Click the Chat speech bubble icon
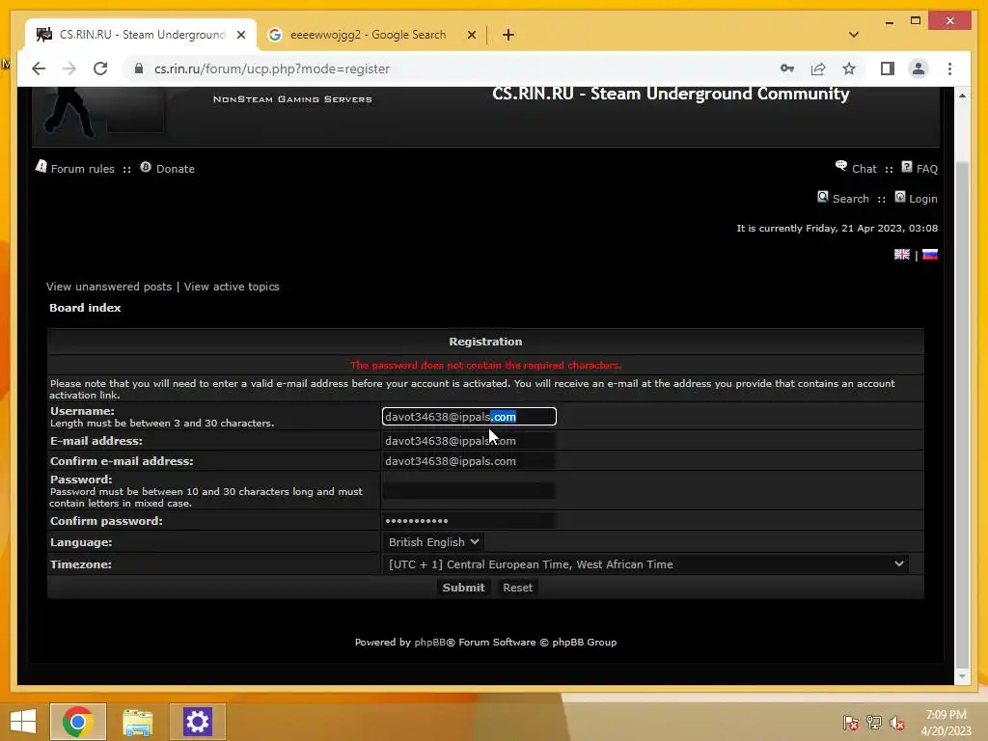Screen dimensions: 988x741 [841, 166]
